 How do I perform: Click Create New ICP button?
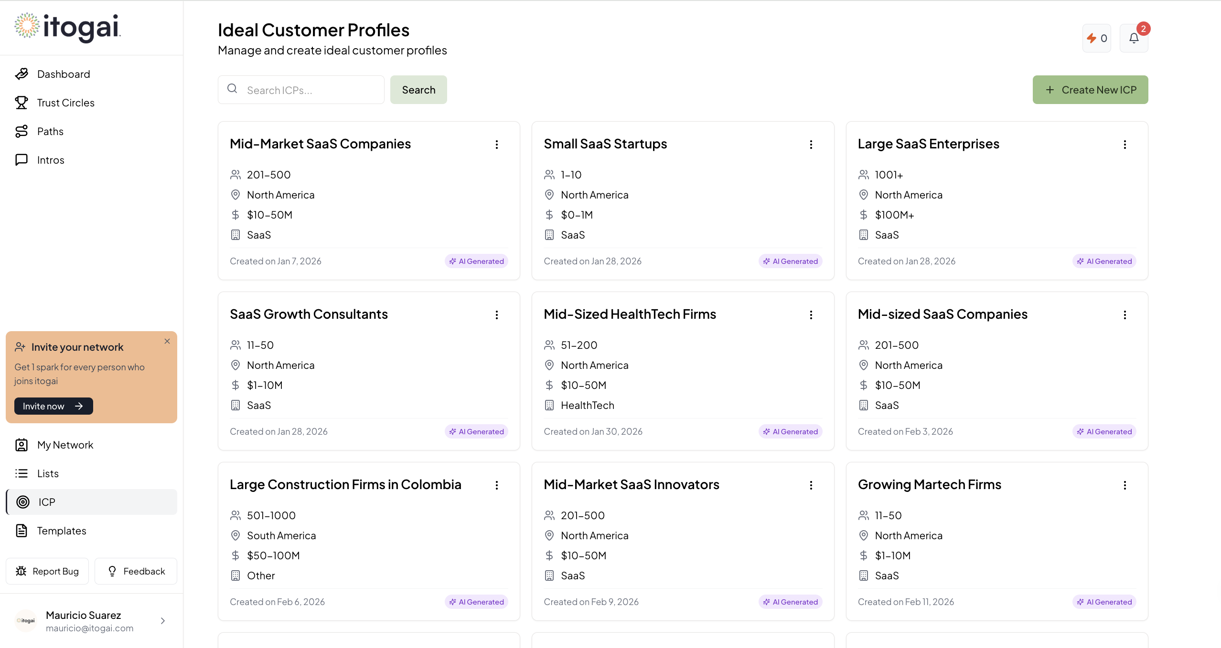(x=1090, y=90)
